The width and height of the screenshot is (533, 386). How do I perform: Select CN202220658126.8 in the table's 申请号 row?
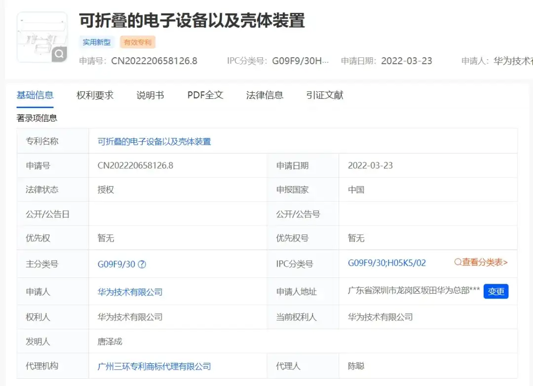pyautogui.click(x=135, y=166)
